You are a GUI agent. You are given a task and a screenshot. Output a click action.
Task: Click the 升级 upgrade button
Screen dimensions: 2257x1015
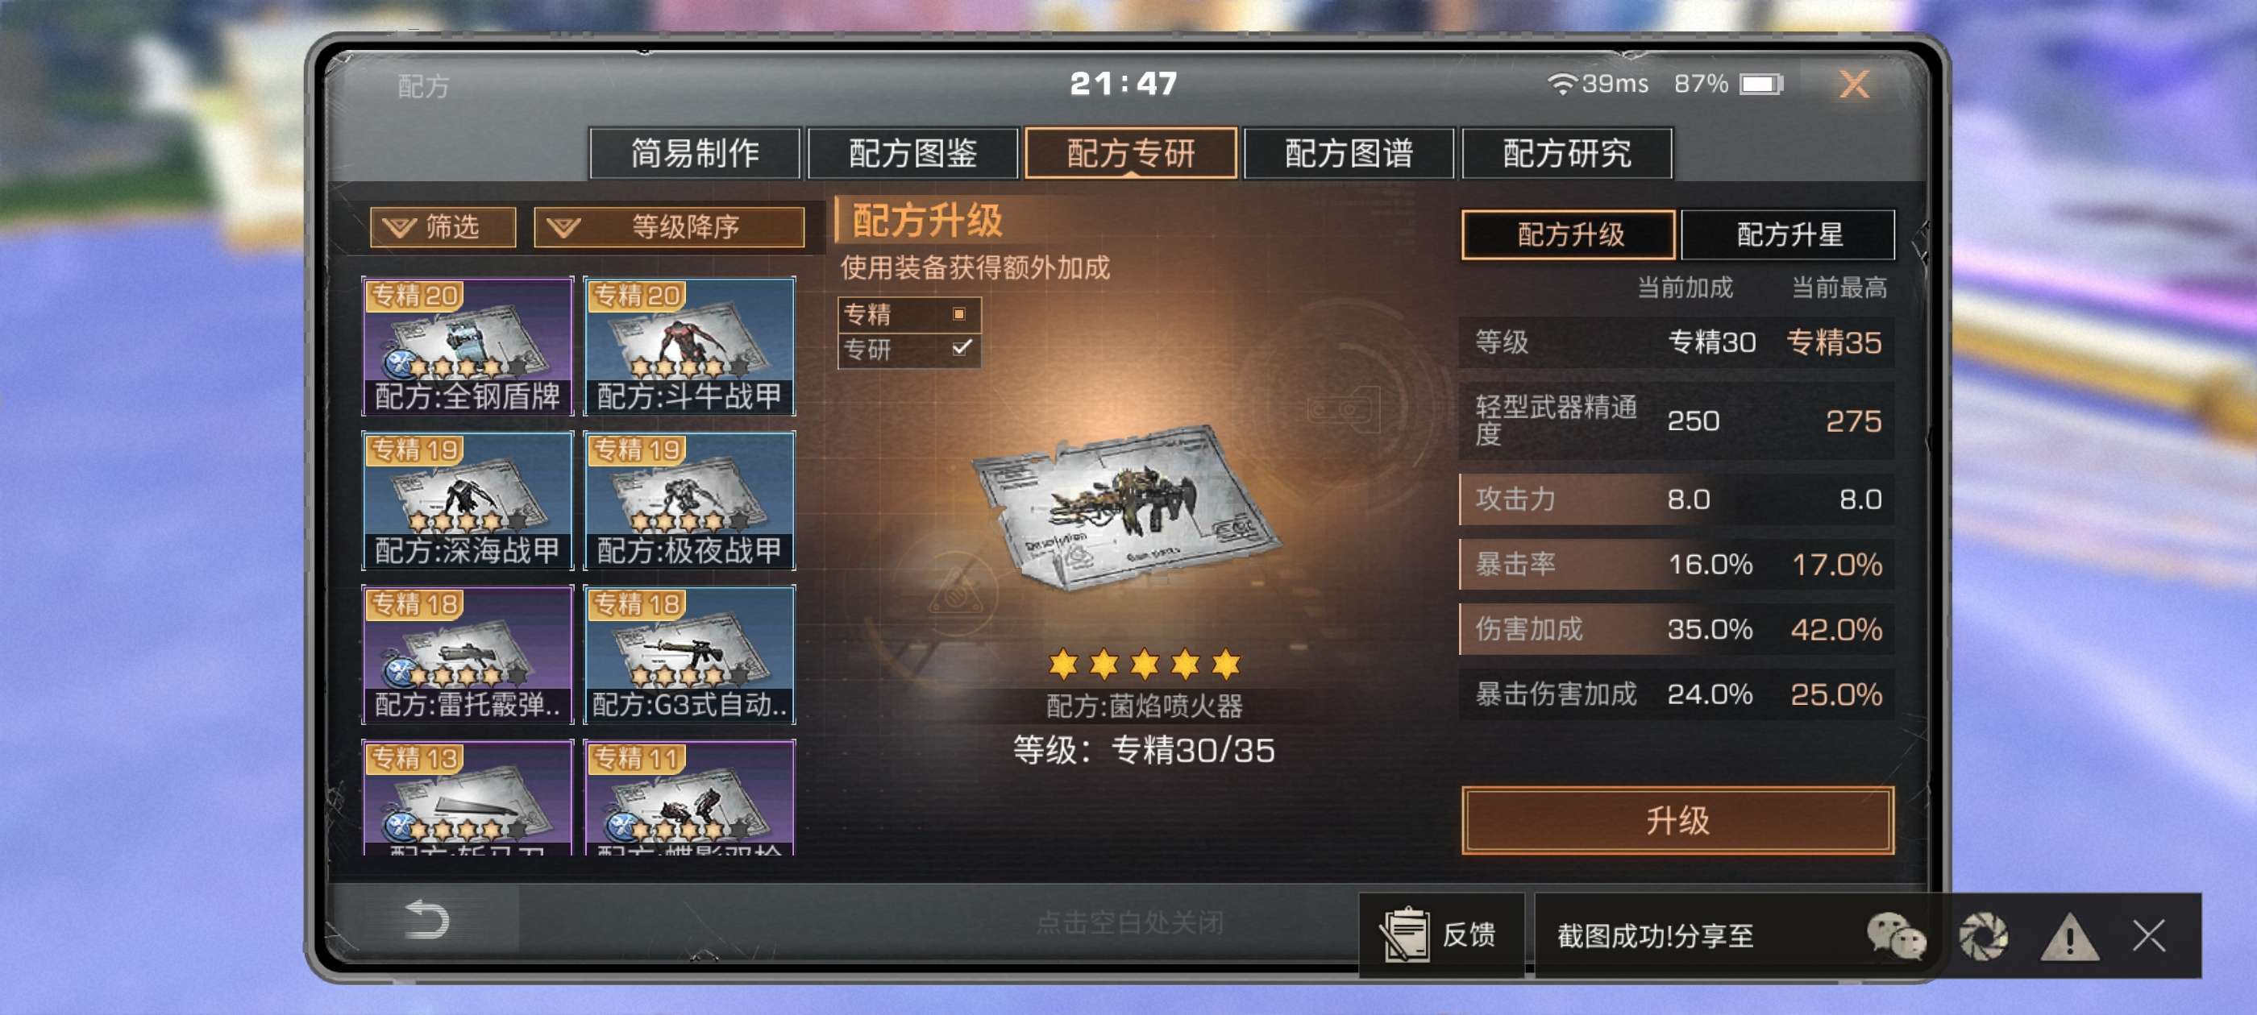(1677, 821)
